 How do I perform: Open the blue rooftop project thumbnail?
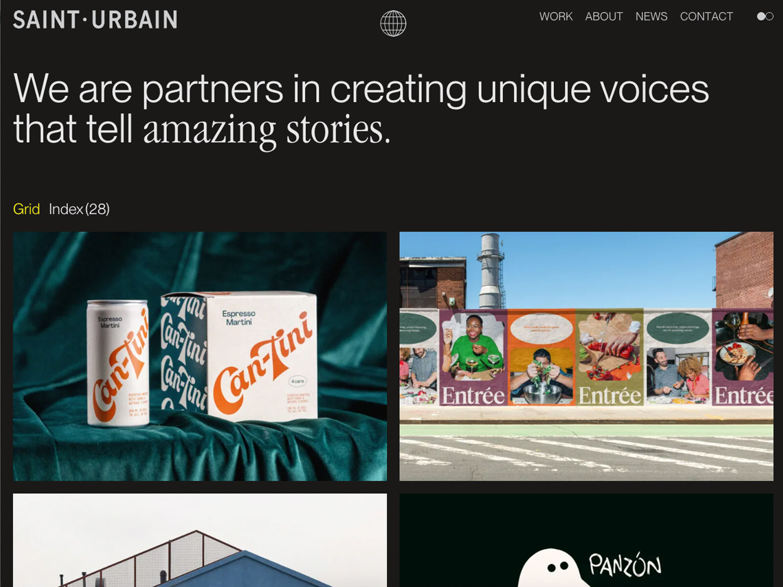click(x=200, y=540)
